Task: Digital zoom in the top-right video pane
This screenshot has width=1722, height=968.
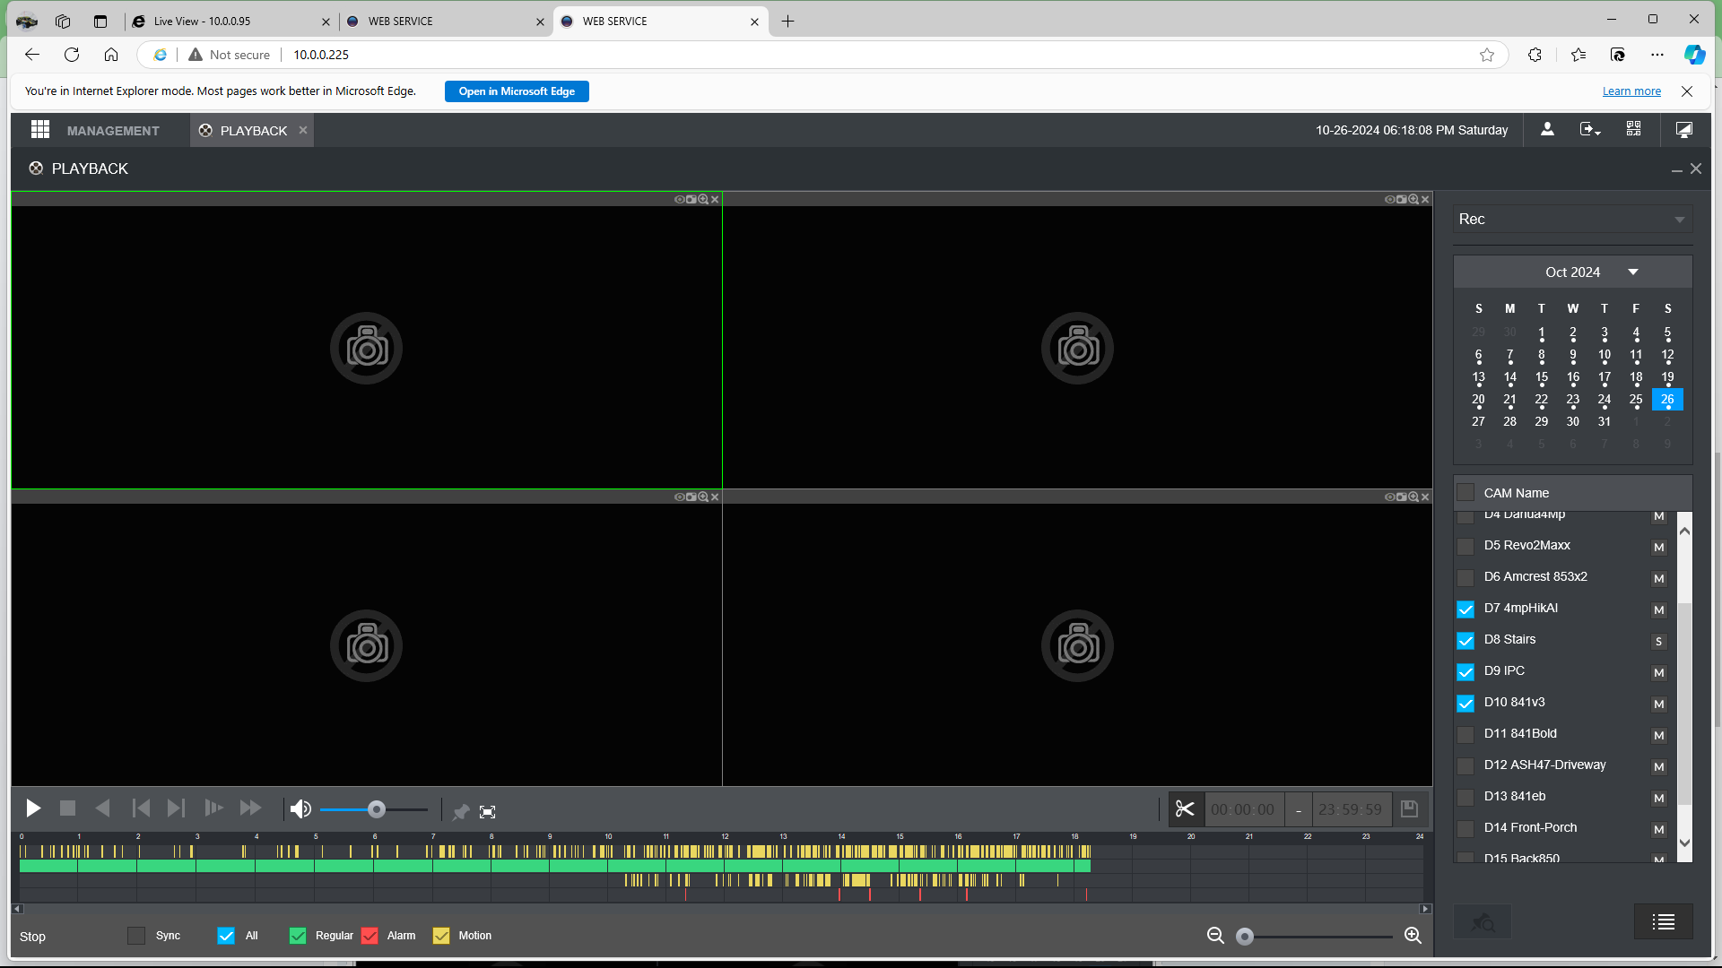Action: (x=1413, y=200)
